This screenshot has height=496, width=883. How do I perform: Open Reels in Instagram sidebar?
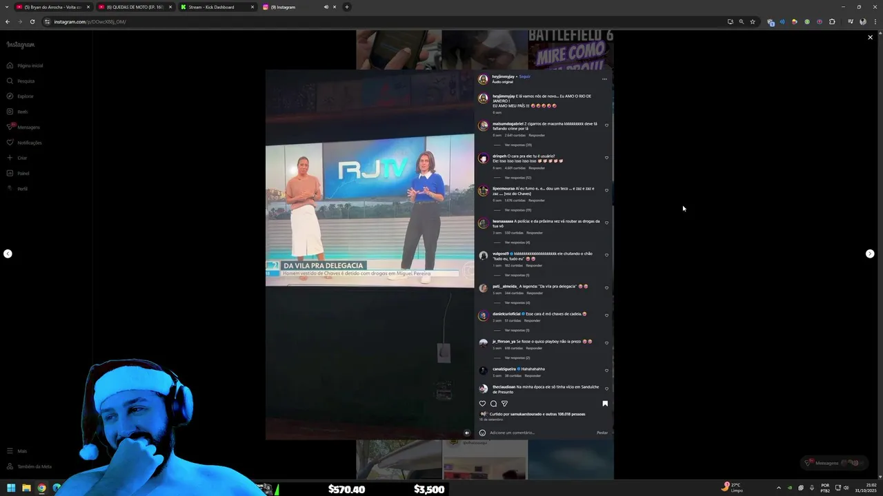click(17, 112)
